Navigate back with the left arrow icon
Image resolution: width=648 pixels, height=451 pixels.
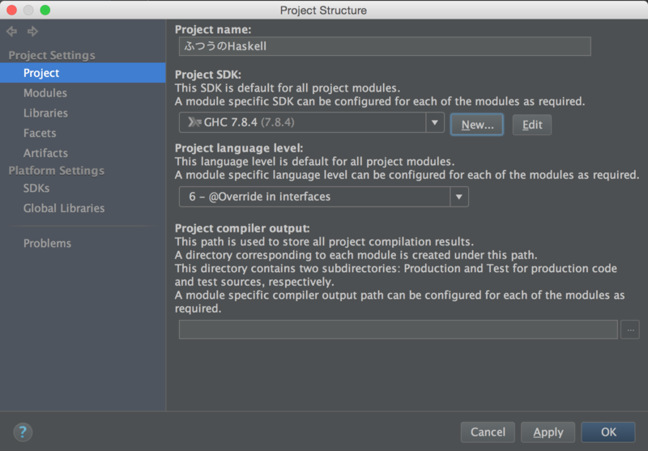(11, 31)
